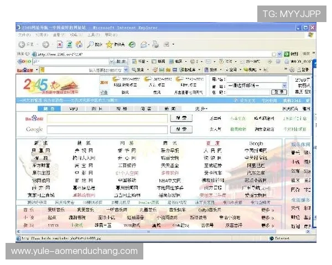Open the 淘宝网 site link

[84, 166]
